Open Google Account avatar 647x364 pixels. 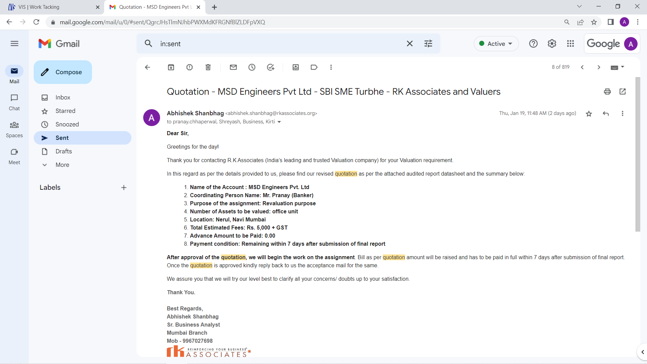point(630,44)
